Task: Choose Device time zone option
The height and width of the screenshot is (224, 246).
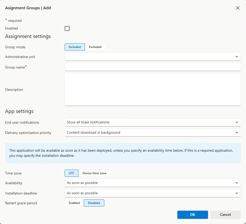Action: 95,173
